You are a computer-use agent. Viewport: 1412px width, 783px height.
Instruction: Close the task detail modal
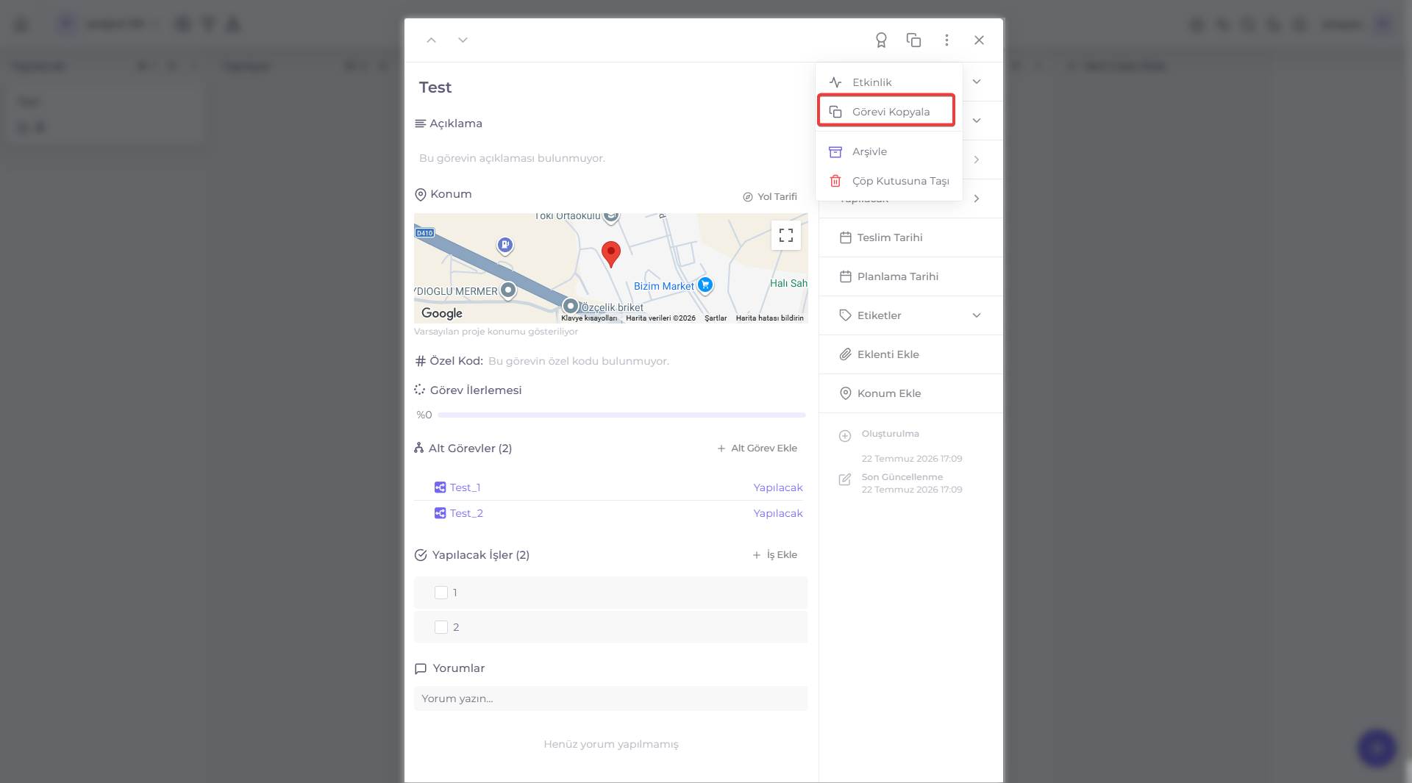(979, 40)
